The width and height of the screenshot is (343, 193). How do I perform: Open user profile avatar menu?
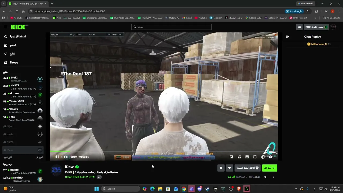pos(333,27)
